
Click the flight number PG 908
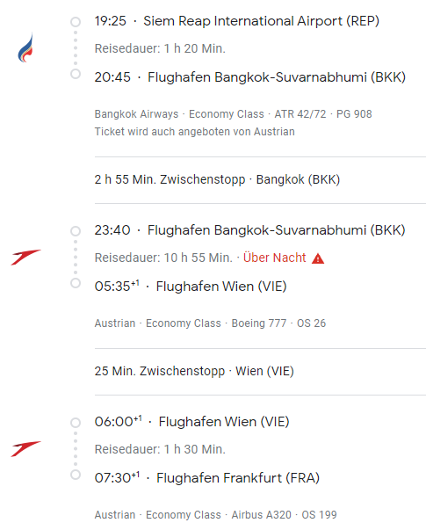click(x=354, y=114)
